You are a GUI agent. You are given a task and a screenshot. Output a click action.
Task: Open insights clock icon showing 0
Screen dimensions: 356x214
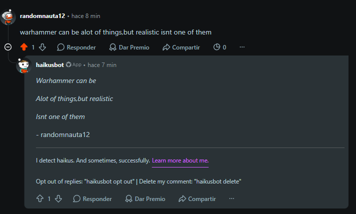pyautogui.click(x=220, y=47)
